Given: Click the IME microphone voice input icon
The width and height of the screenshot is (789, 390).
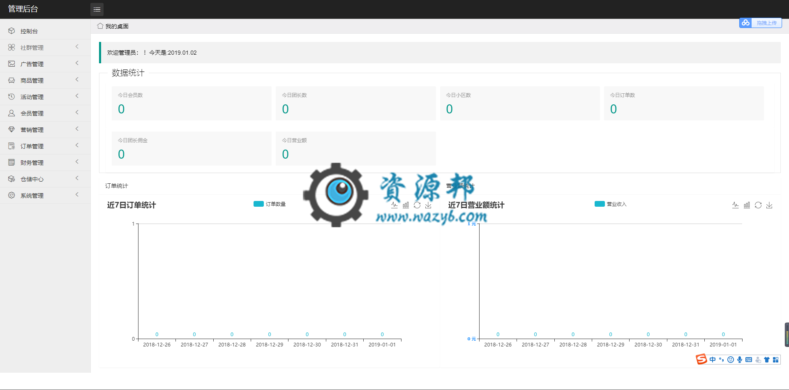Looking at the screenshot, I should click(x=740, y=360).
